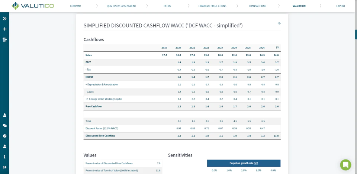
Task: Click the logout icon in sidebar
Action: pyautogui.click(x=4, y=167)
